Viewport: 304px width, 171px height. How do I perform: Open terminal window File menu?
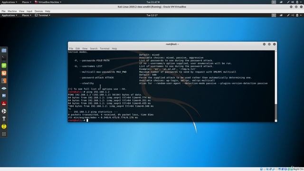pyautogui.click(x=71, y=48)
